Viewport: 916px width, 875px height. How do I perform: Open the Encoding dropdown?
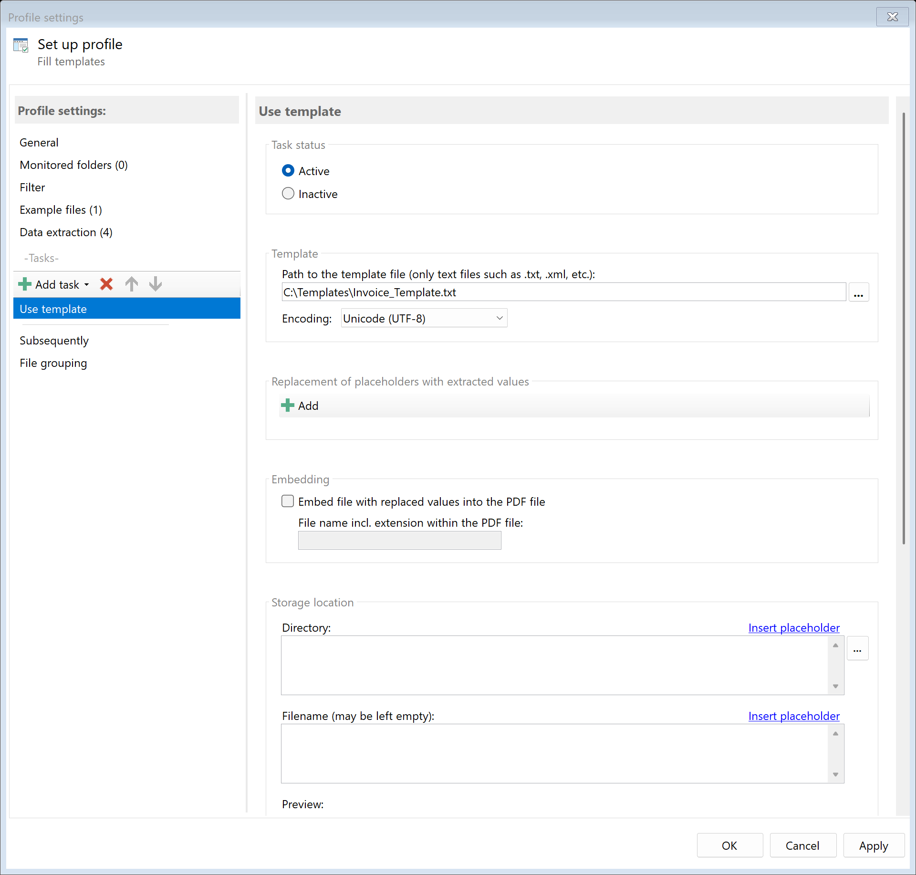pos(424,318)
